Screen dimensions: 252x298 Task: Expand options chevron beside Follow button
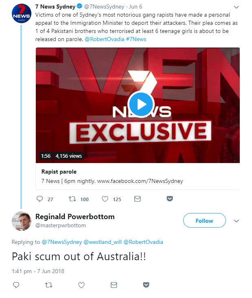point(237,221)
